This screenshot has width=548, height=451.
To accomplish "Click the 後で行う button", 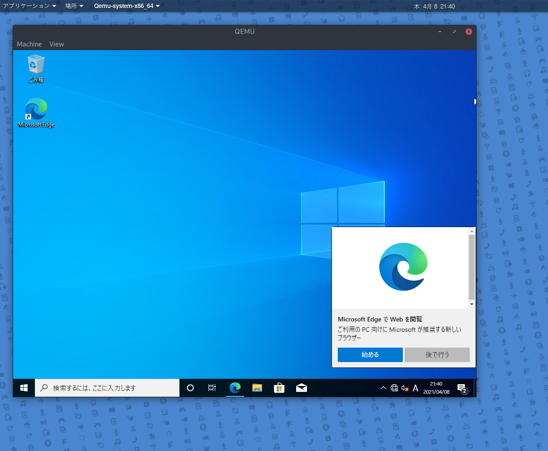I will click(x=437, y=355).
